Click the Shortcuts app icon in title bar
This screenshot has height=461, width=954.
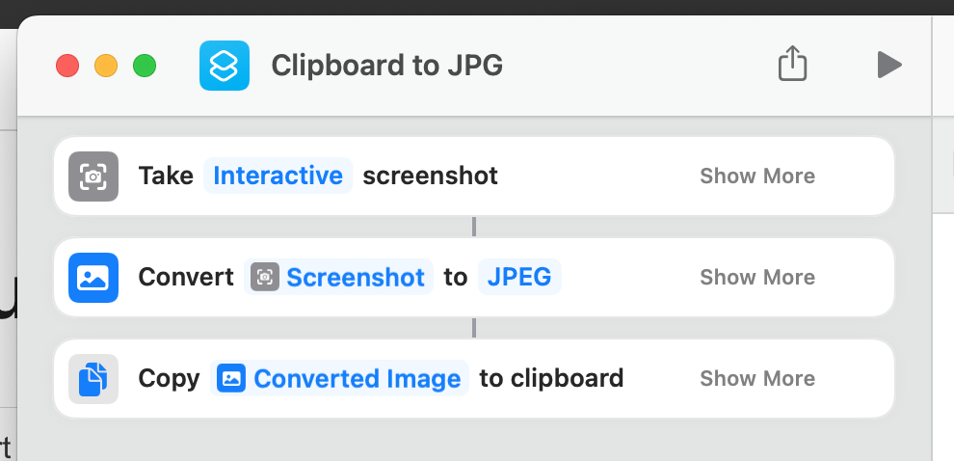tap(225, 66)
